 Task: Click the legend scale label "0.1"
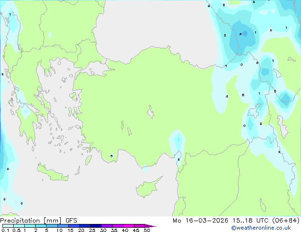click(x=5, y=230)
